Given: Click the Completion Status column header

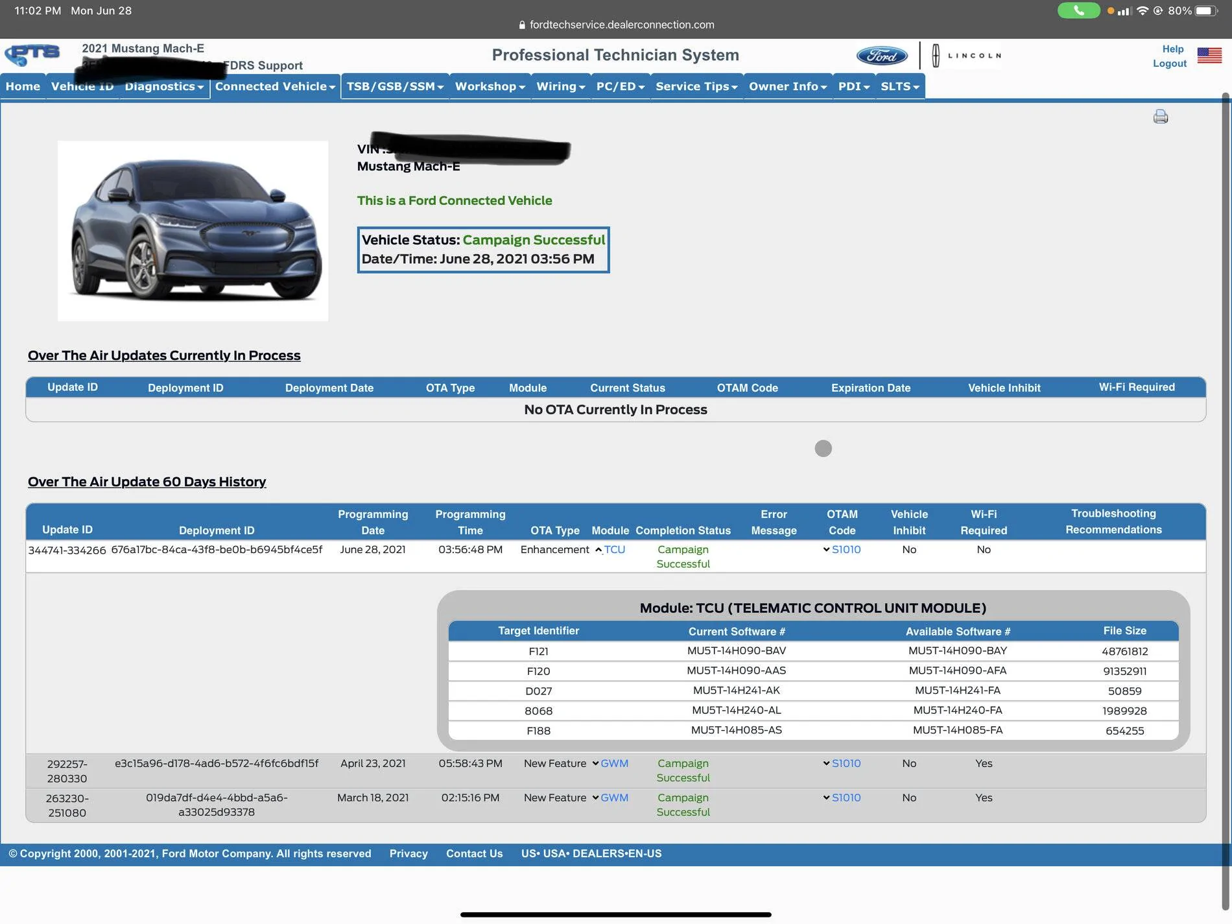Looking at the screenshot, I should click(683, 530).
